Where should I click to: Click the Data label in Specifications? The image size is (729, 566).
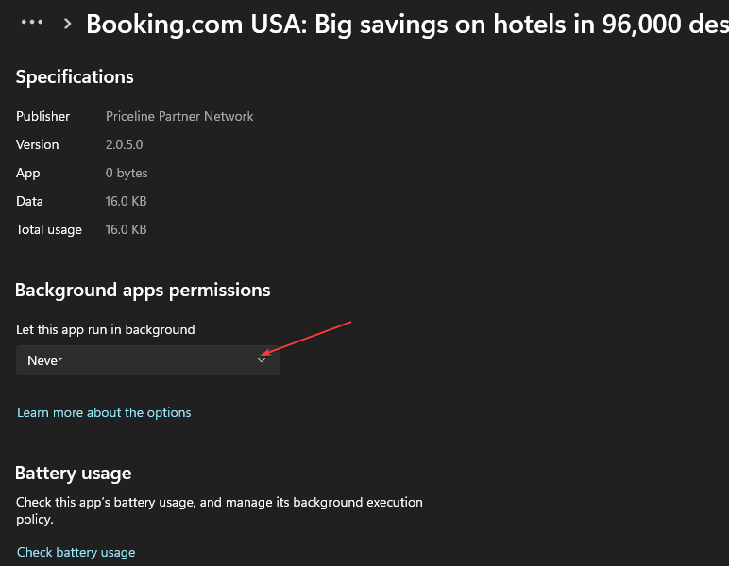pyautogui.click(x=29, y=201)
